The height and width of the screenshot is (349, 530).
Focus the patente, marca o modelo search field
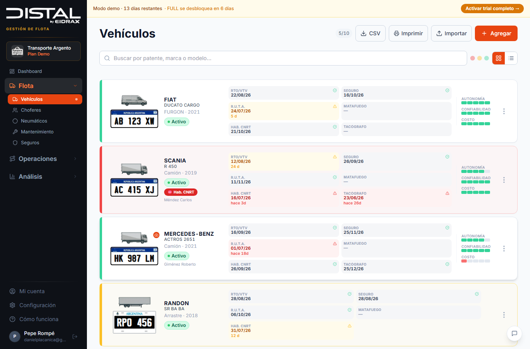click(283, 58)
